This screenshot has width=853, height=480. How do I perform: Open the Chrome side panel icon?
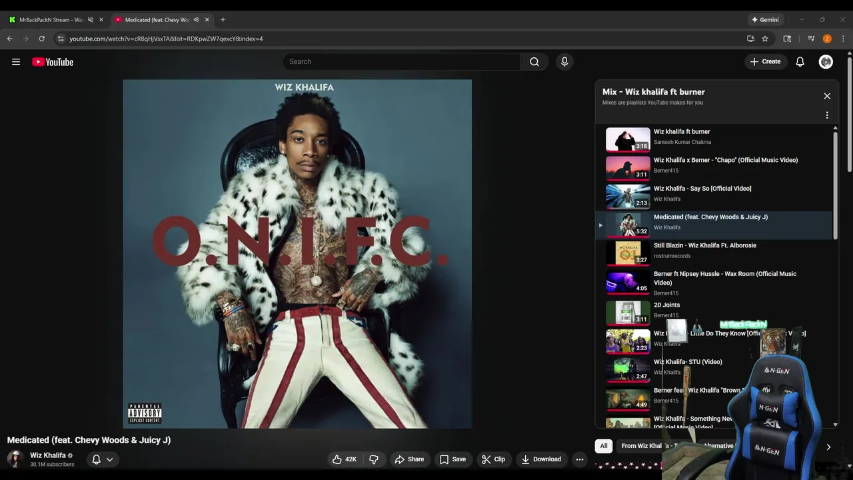(787, 39)
